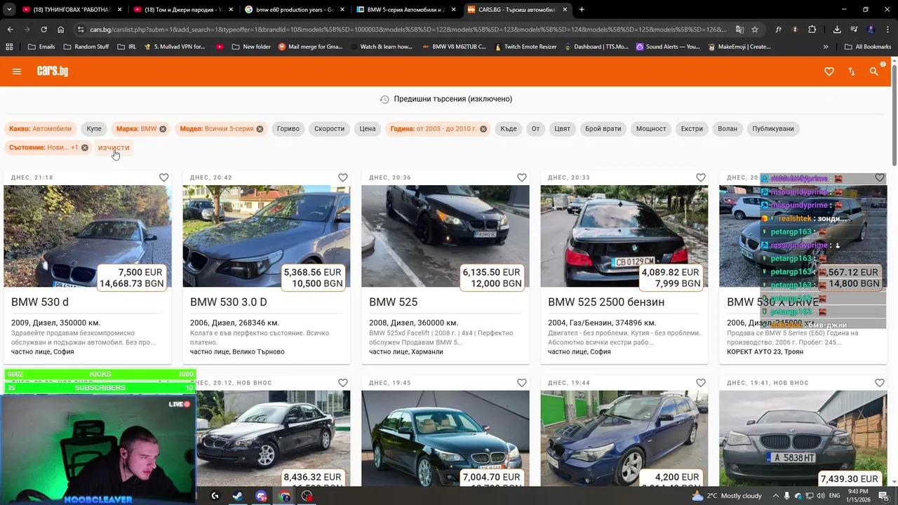Click Предишни търсения (изключено)
Image resolution: width=898 pixels, height=505 pixels.
point(453,100)
